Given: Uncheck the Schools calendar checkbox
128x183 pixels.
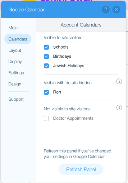Looking at the screenshot, I should [x=46, y=47].
